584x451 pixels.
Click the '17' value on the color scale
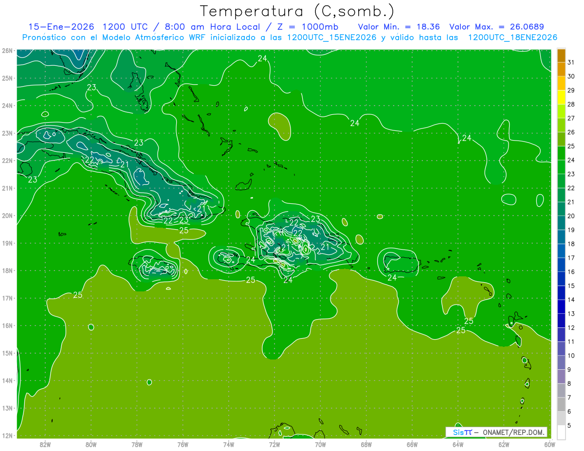pyautogui.click(x=571, y=257)
